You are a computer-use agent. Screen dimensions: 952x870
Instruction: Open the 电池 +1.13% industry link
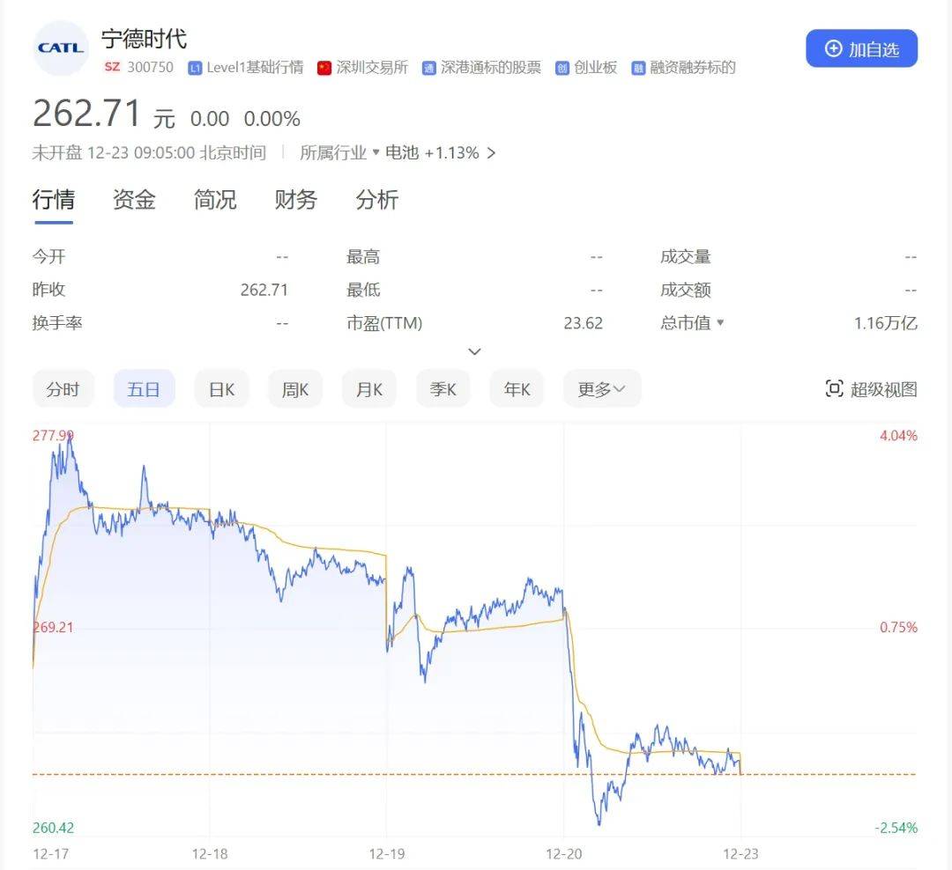point(432,152)
